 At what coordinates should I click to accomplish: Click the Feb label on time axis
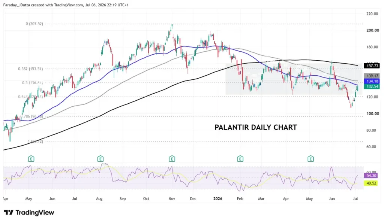click(x=240, y=199)
